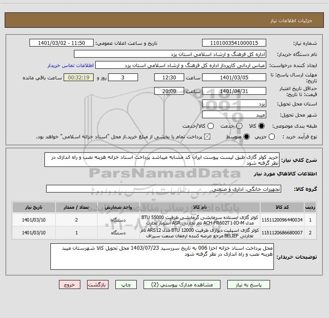Click the buyer organization name field
329x318 pixels.
(x=170, y=54)
